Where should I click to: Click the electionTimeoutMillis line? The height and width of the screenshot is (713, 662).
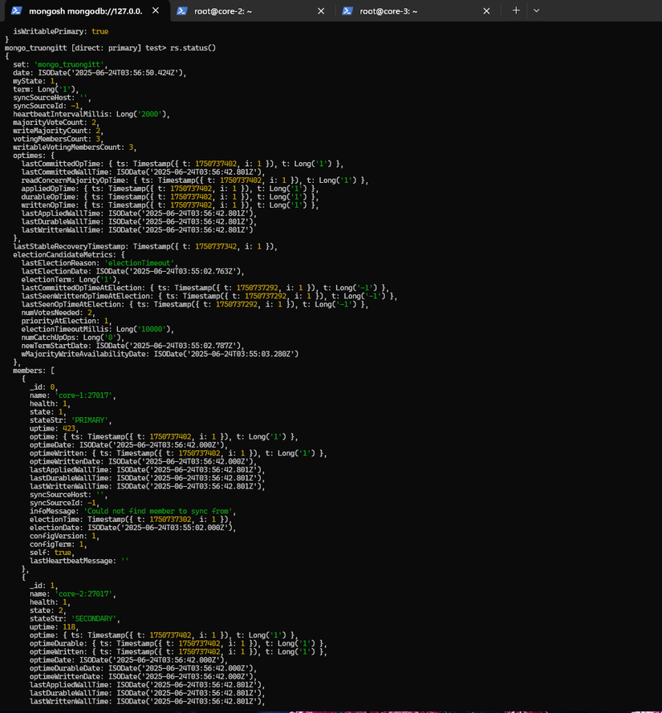point(97,329)
